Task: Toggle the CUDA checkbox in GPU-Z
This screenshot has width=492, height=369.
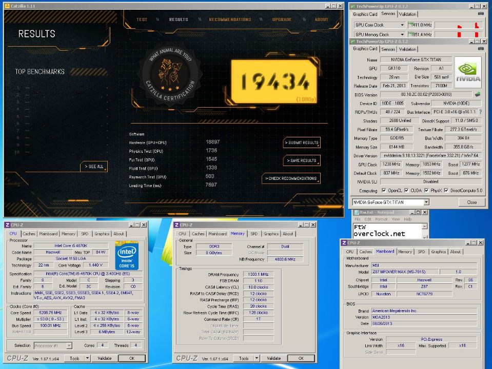Action: point(406,190)
